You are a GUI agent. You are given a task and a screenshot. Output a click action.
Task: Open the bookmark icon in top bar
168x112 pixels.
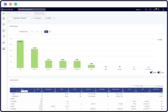[146, 10]
